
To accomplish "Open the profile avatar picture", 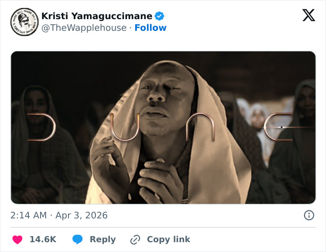I will (x=24, y=22).
